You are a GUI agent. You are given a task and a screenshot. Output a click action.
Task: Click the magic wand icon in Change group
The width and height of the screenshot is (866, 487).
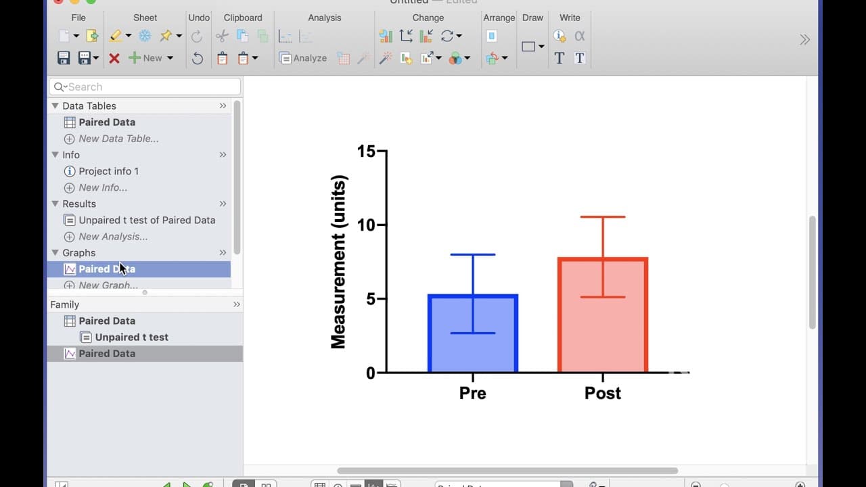tap(386, 58)
